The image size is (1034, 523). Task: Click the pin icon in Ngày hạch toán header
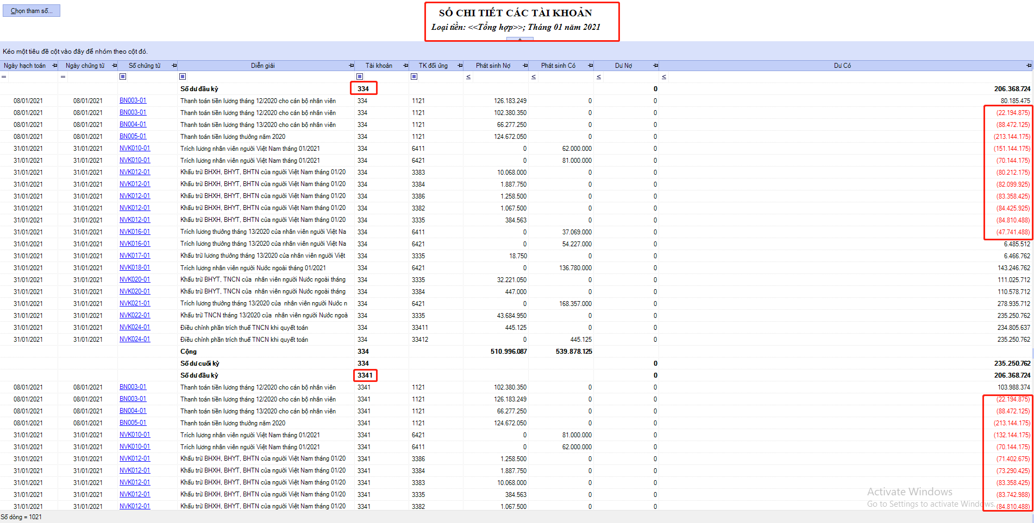(x=54, y=66)
